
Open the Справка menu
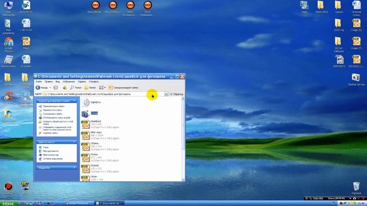93,81
